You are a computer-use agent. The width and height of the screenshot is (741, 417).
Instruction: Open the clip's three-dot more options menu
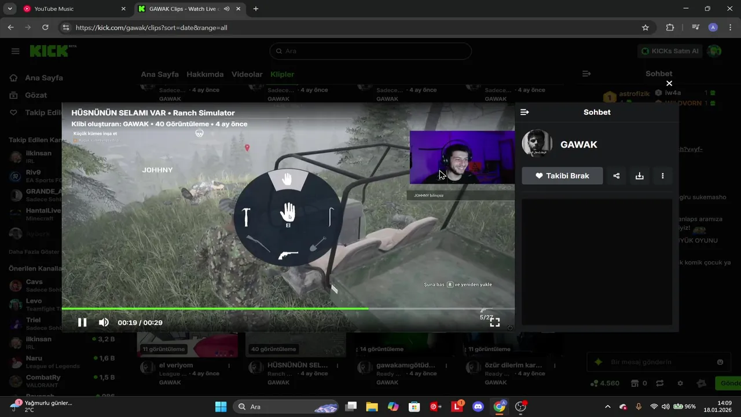(663, 176)
